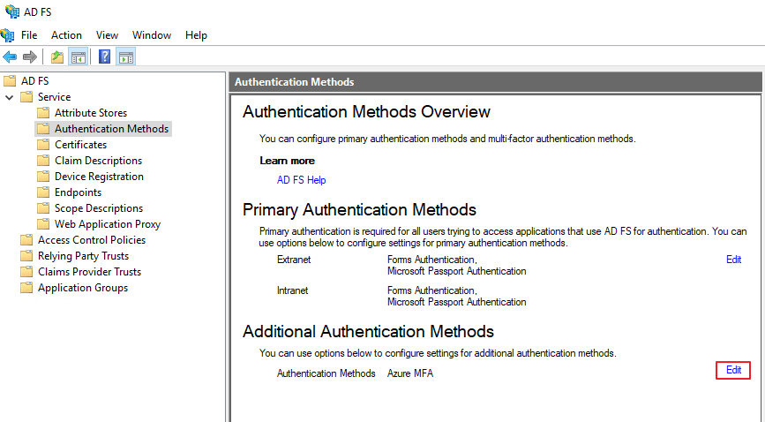Click the 'Learn more' label

tap(287, 161)
